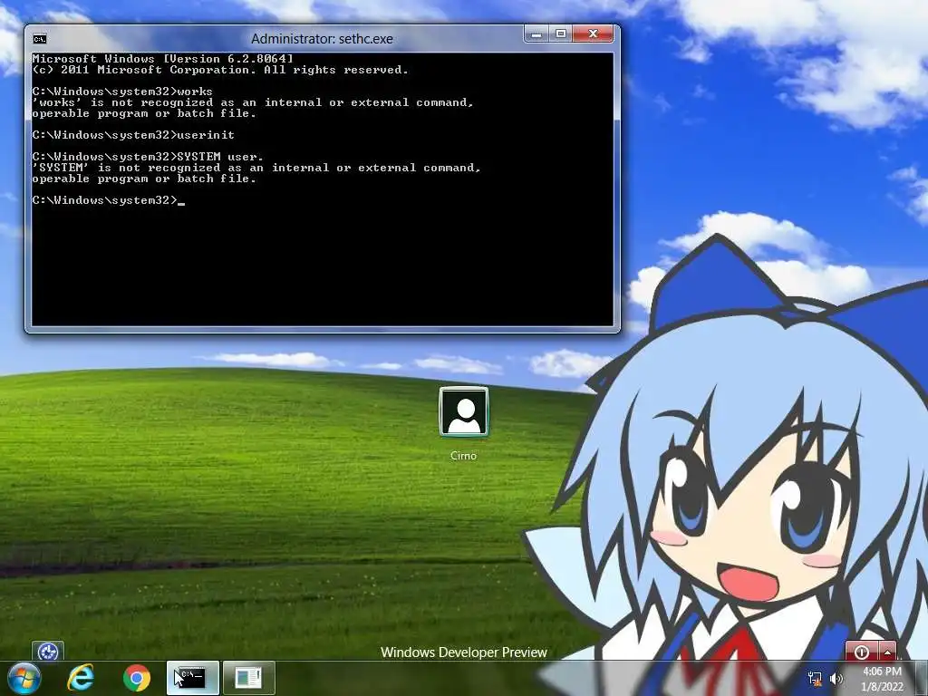928x696 pixels.
Task: Click the Microsoft Windows version line
Action: tap(163, 59)
